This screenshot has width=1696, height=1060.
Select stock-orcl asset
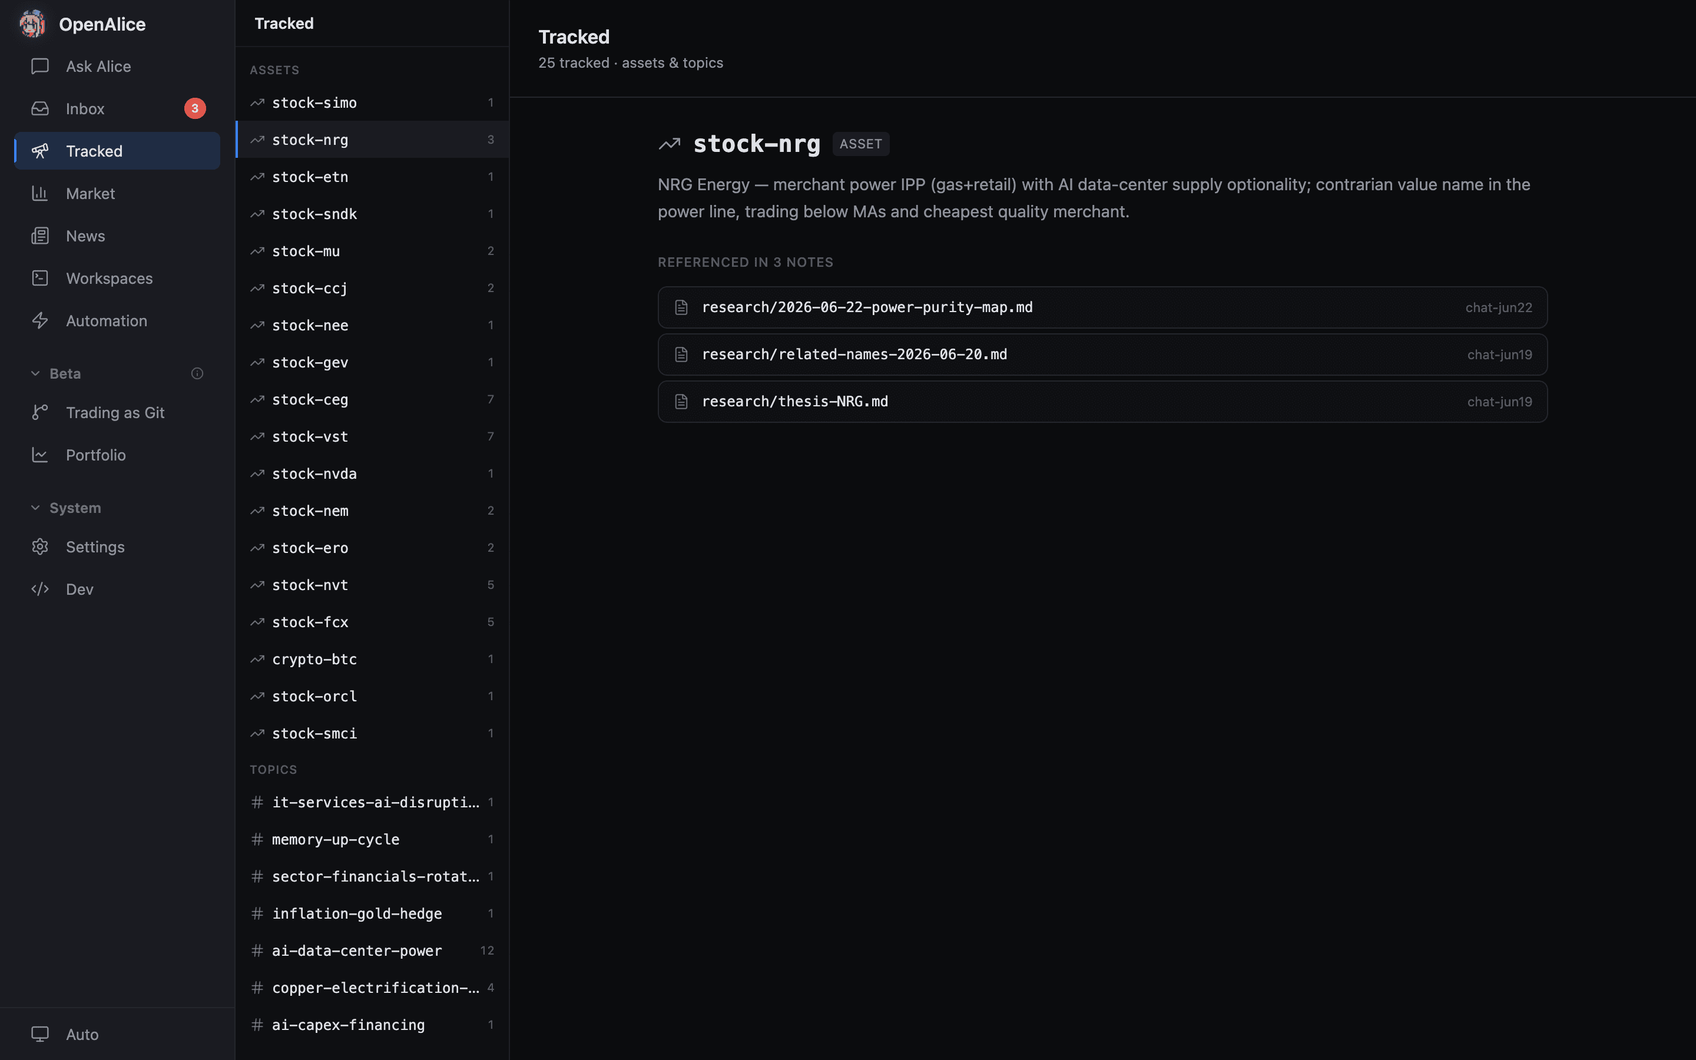click(372, 696)
